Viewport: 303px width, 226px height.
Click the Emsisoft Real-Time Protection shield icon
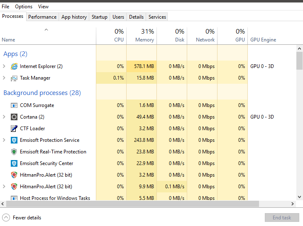pos(14,152)
